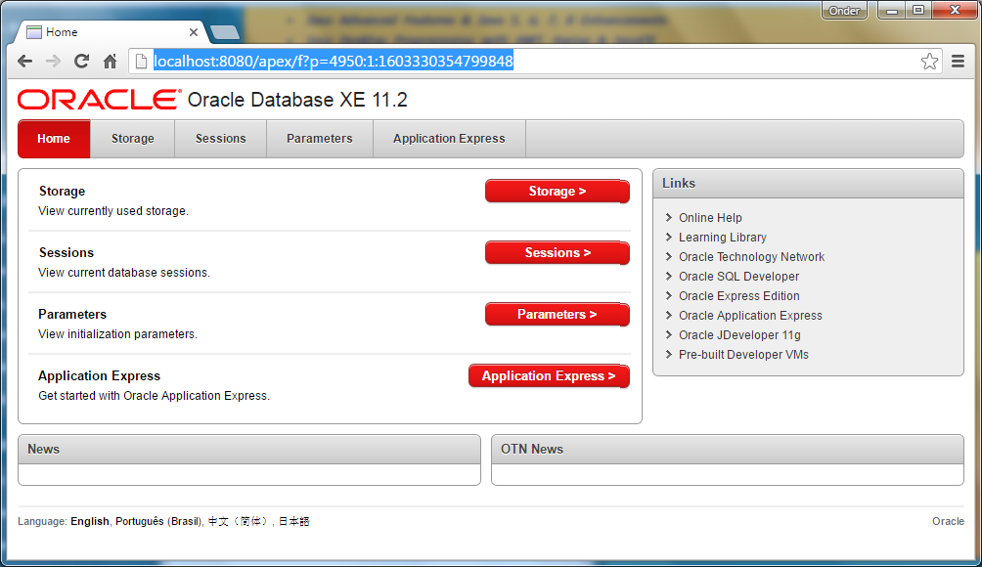Click the Application Express section heading
Screen dimensions: 982x567
100,375
